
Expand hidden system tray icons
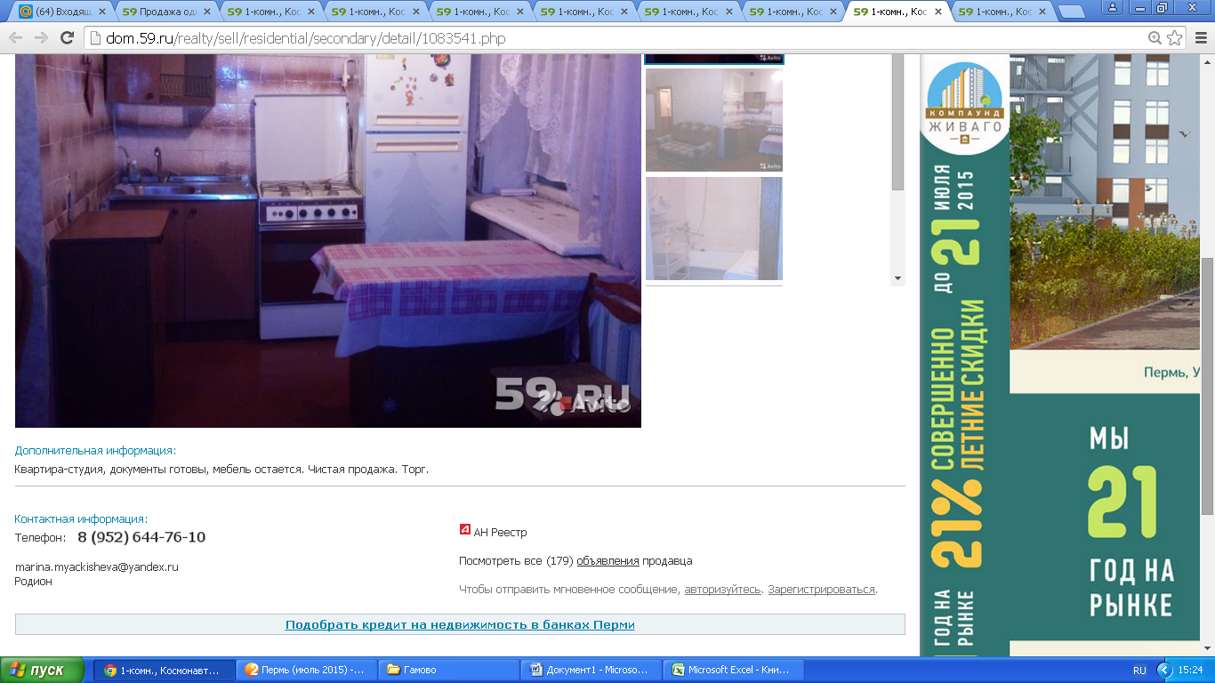click(1164, 670)
